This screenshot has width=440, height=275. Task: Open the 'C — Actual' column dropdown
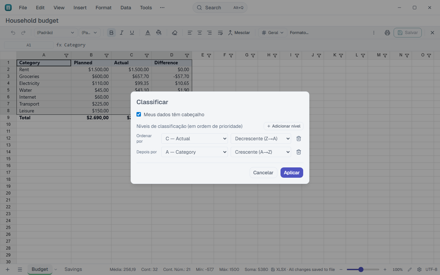195,139
